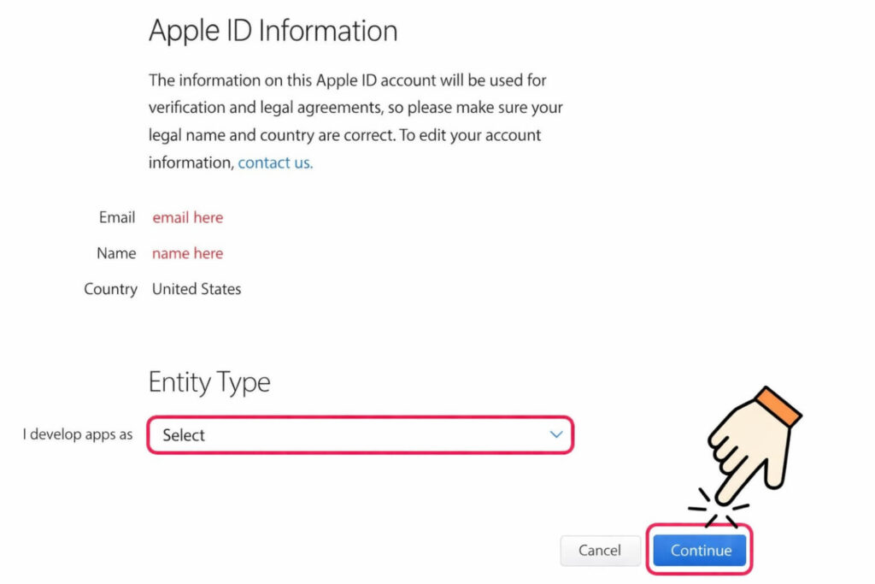The image size is (875, 584).
Task: Click the red outline around the Select field
Action: point(359,416)
